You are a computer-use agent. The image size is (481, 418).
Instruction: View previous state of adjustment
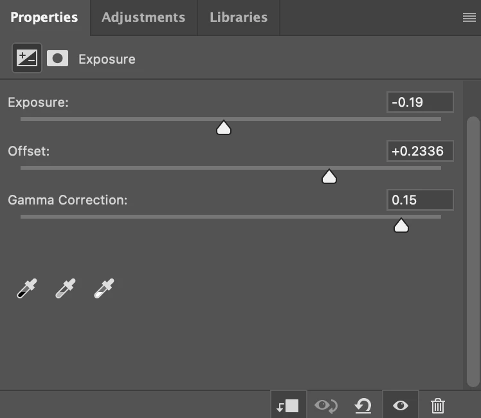[326, 406]
